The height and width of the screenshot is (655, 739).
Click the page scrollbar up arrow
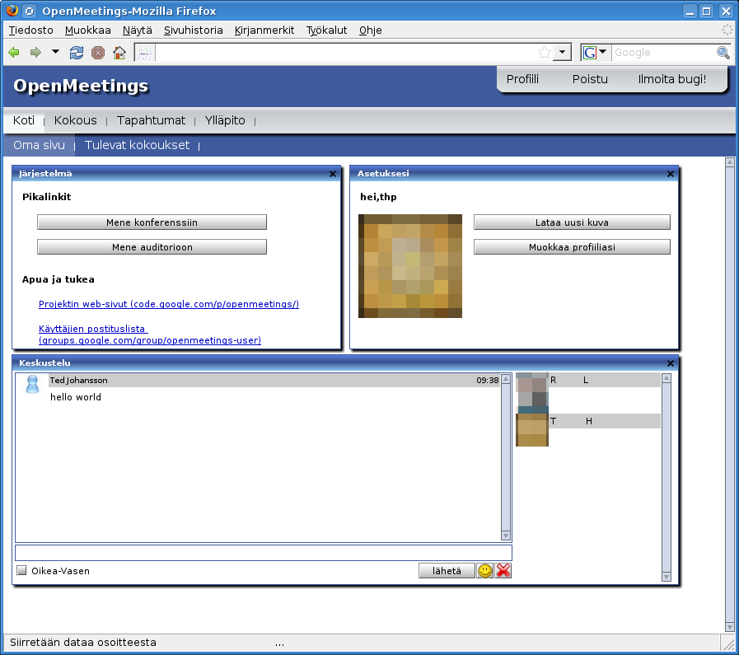pyautogui.click(x=730, y=162)
